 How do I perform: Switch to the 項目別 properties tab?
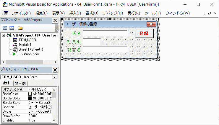pos(20,83)
